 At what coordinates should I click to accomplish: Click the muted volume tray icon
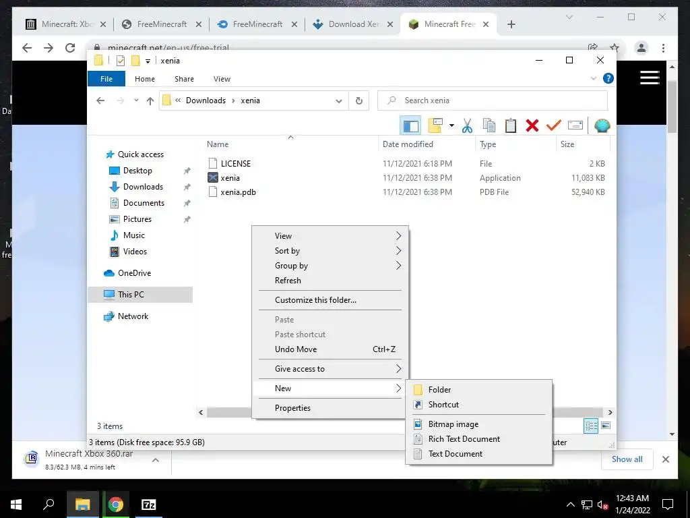[602, 505]
